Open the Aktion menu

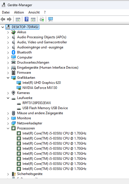click(x=19, y=12)
